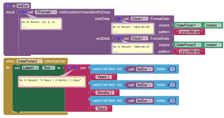The width and height of the screenshot is (224, 118).
Task: Click the gear mutator icon on the listDur procedure
Action: pos(8,6)
